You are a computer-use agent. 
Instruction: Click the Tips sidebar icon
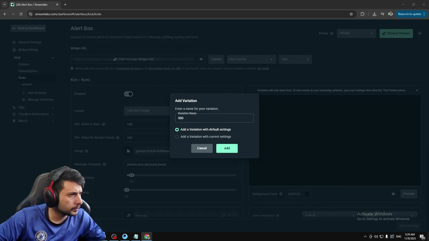coord(14,107)
